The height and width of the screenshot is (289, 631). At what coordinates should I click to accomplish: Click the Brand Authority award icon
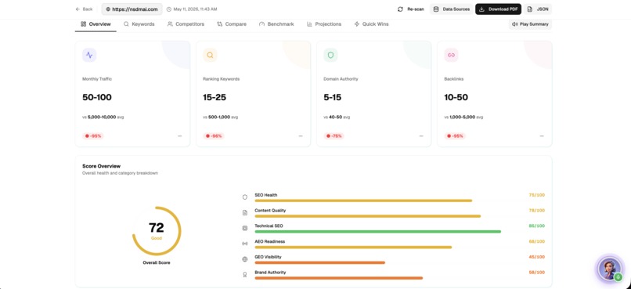[245, 274]
